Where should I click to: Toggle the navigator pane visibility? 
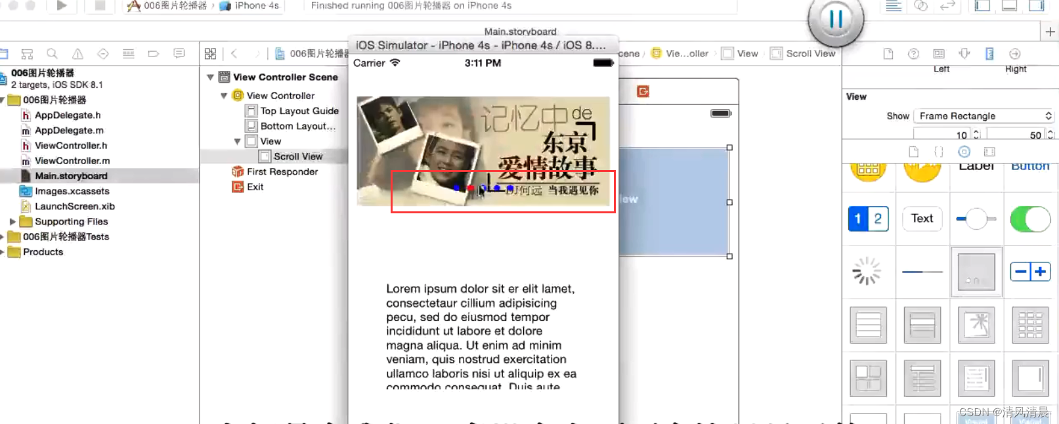tap(982, 6)
